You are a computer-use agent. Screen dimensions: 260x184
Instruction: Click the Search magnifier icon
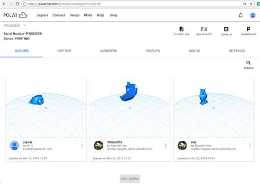click(x=248, y=63)
